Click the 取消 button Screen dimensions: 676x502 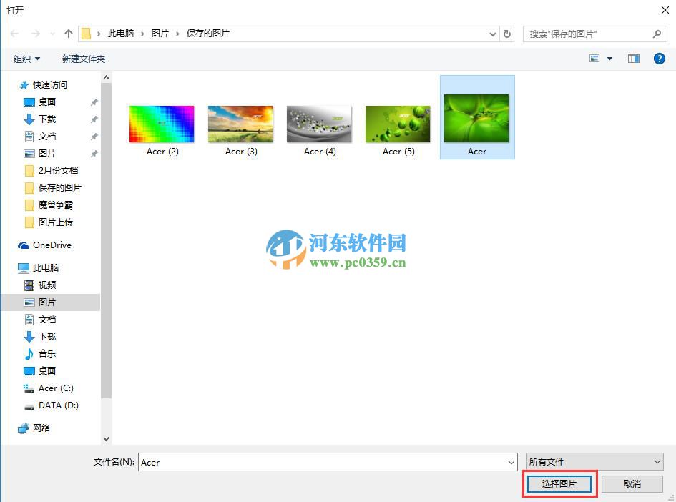pyautogui.click(x=631, y=483)
